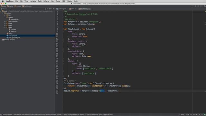Click the scroll-from-source target icon
The height and width of the screenshot is (116, 206).
[x=45, y=9]
